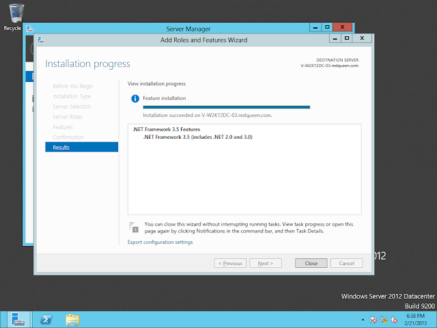The height and width of the screenshot is (328, 437).
Task: Click the Close button in the wizard
Action: 311,263
